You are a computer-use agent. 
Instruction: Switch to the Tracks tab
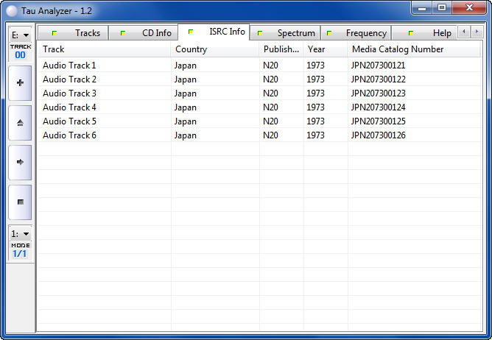[x=77, y=33]
